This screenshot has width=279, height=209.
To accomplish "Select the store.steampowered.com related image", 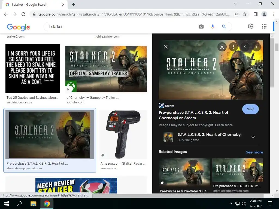I will coord(238,170).
